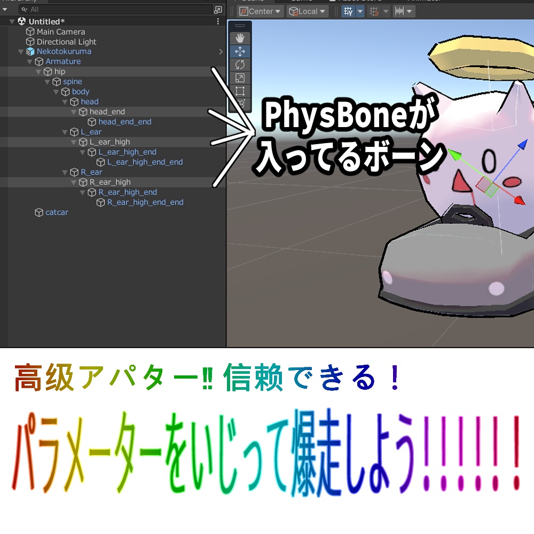Select the catcar object in the hierarchy

coord(57,212)
